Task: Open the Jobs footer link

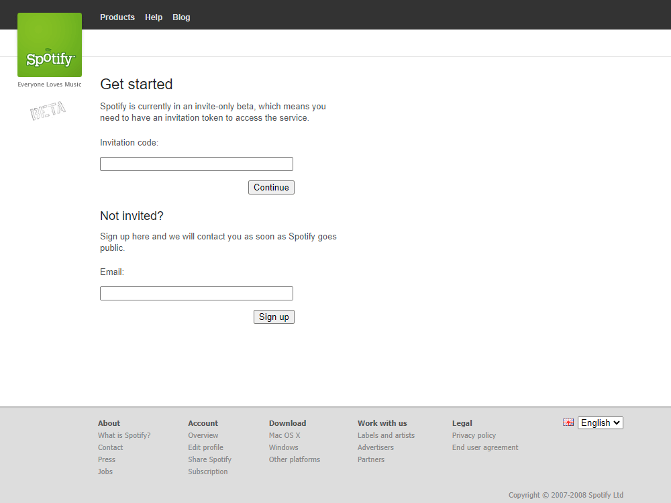Action: coord(105,471)
